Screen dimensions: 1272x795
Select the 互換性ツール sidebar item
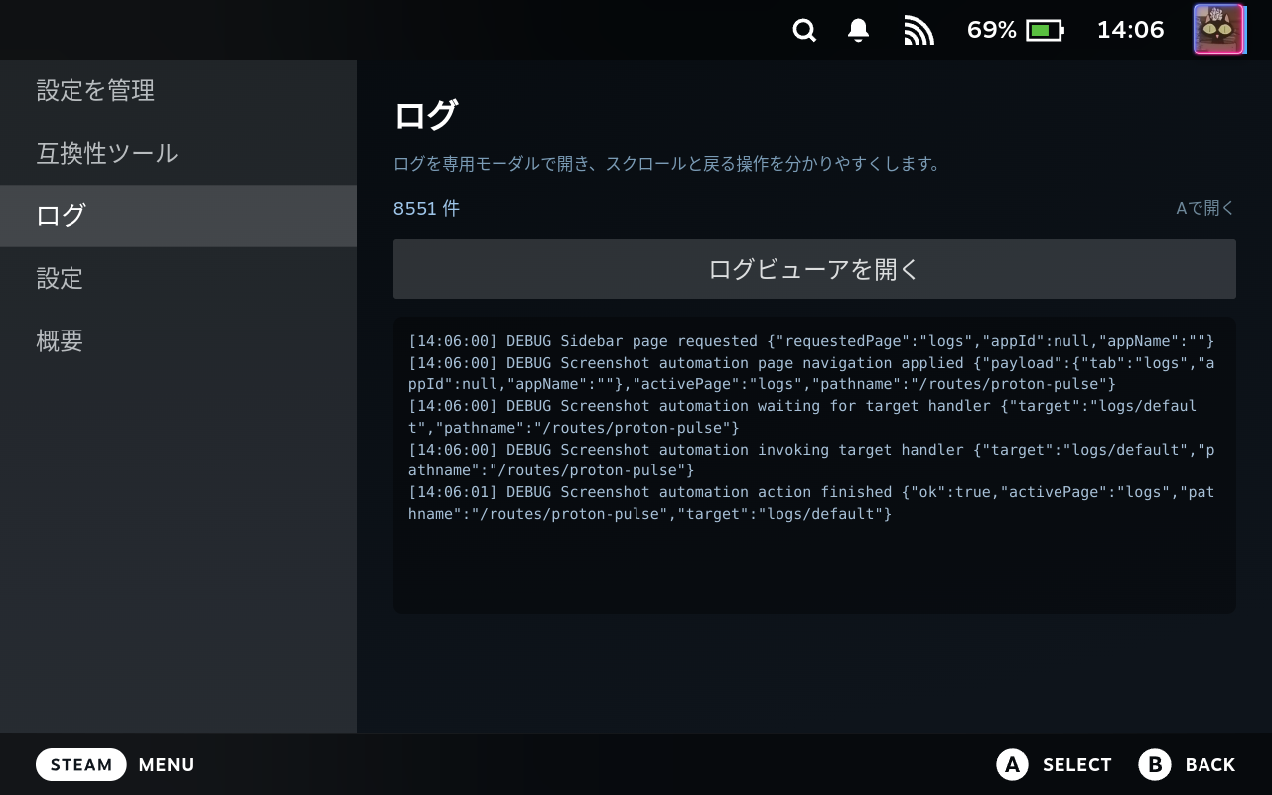point(179,153)
